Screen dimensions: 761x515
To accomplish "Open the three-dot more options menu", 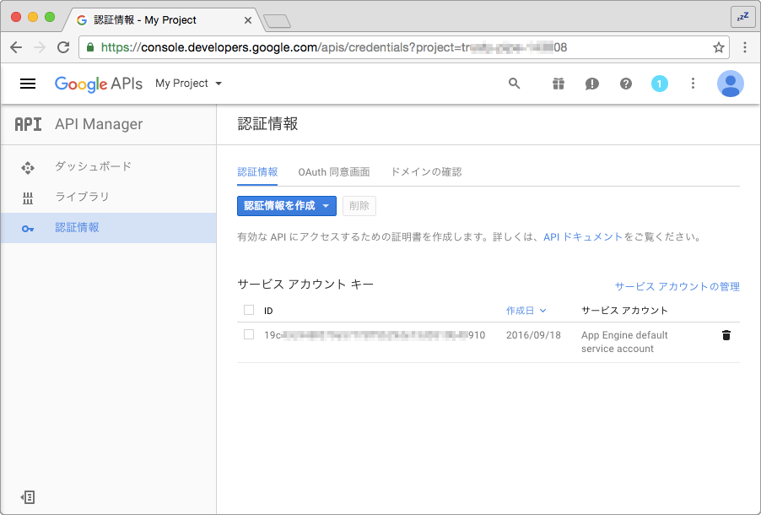I will pos(694,84).
